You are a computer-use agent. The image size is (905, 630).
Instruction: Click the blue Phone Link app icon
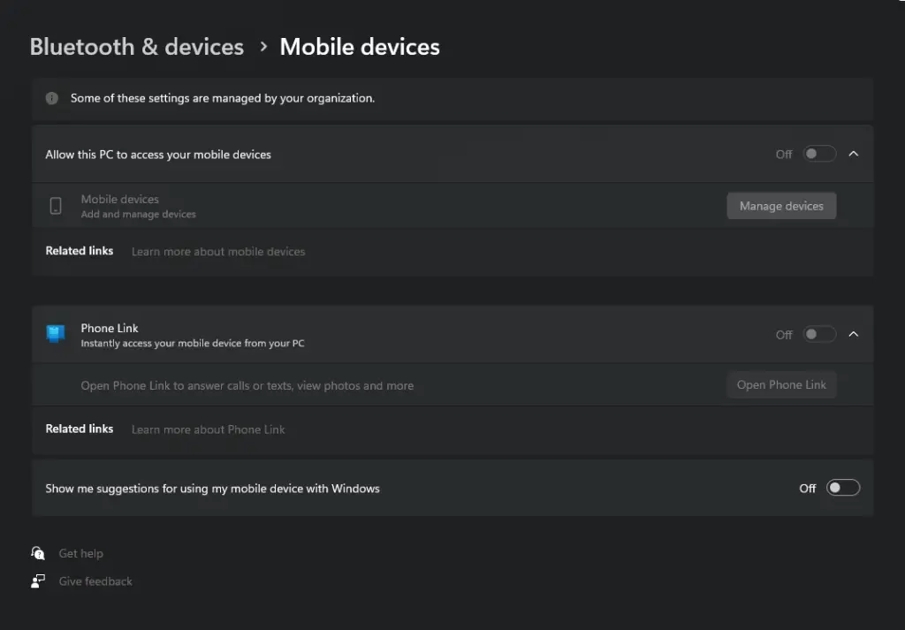pos(56,334)
